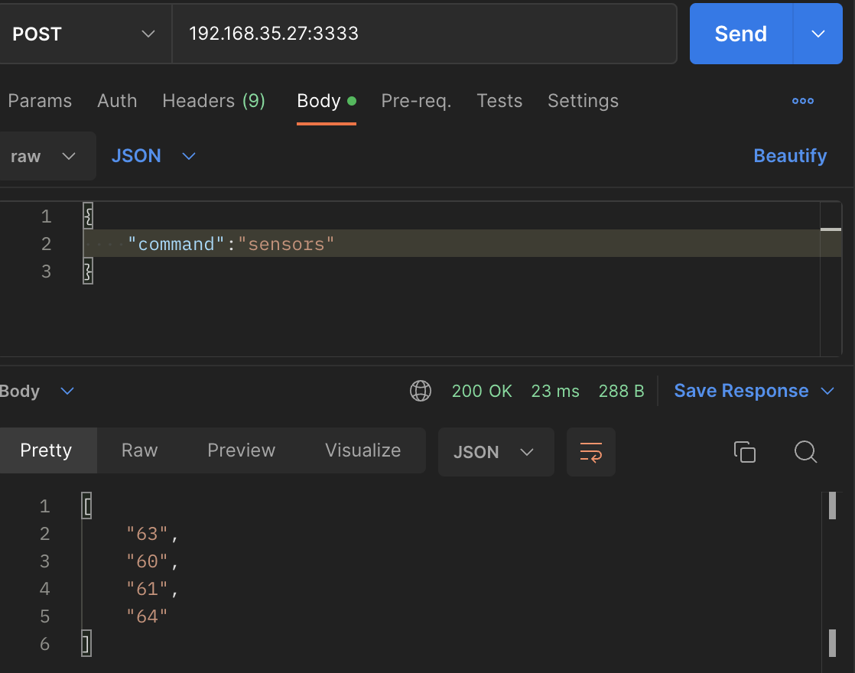Click the closing brace in the request editor
Image resolution: width=855 pixels, height=673 pixels.
coord(88,271)
